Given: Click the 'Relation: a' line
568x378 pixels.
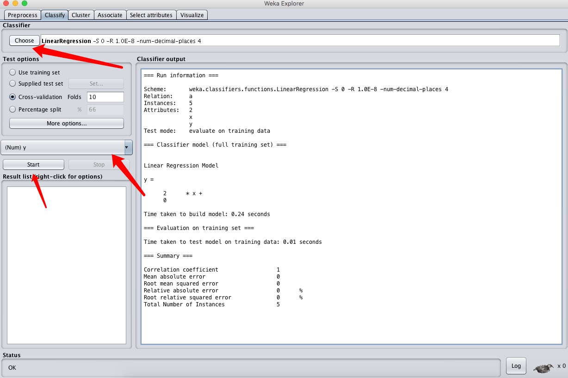Looking at the screenshot, I should coord(168,96).
